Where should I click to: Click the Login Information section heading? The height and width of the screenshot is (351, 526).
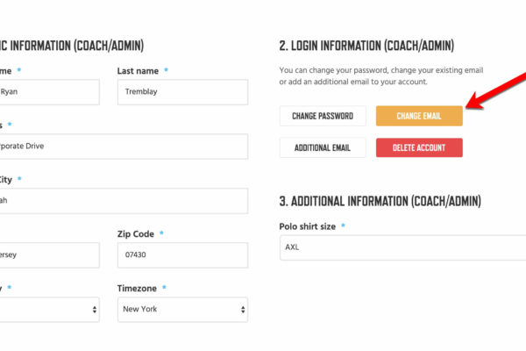coord(366,46)
